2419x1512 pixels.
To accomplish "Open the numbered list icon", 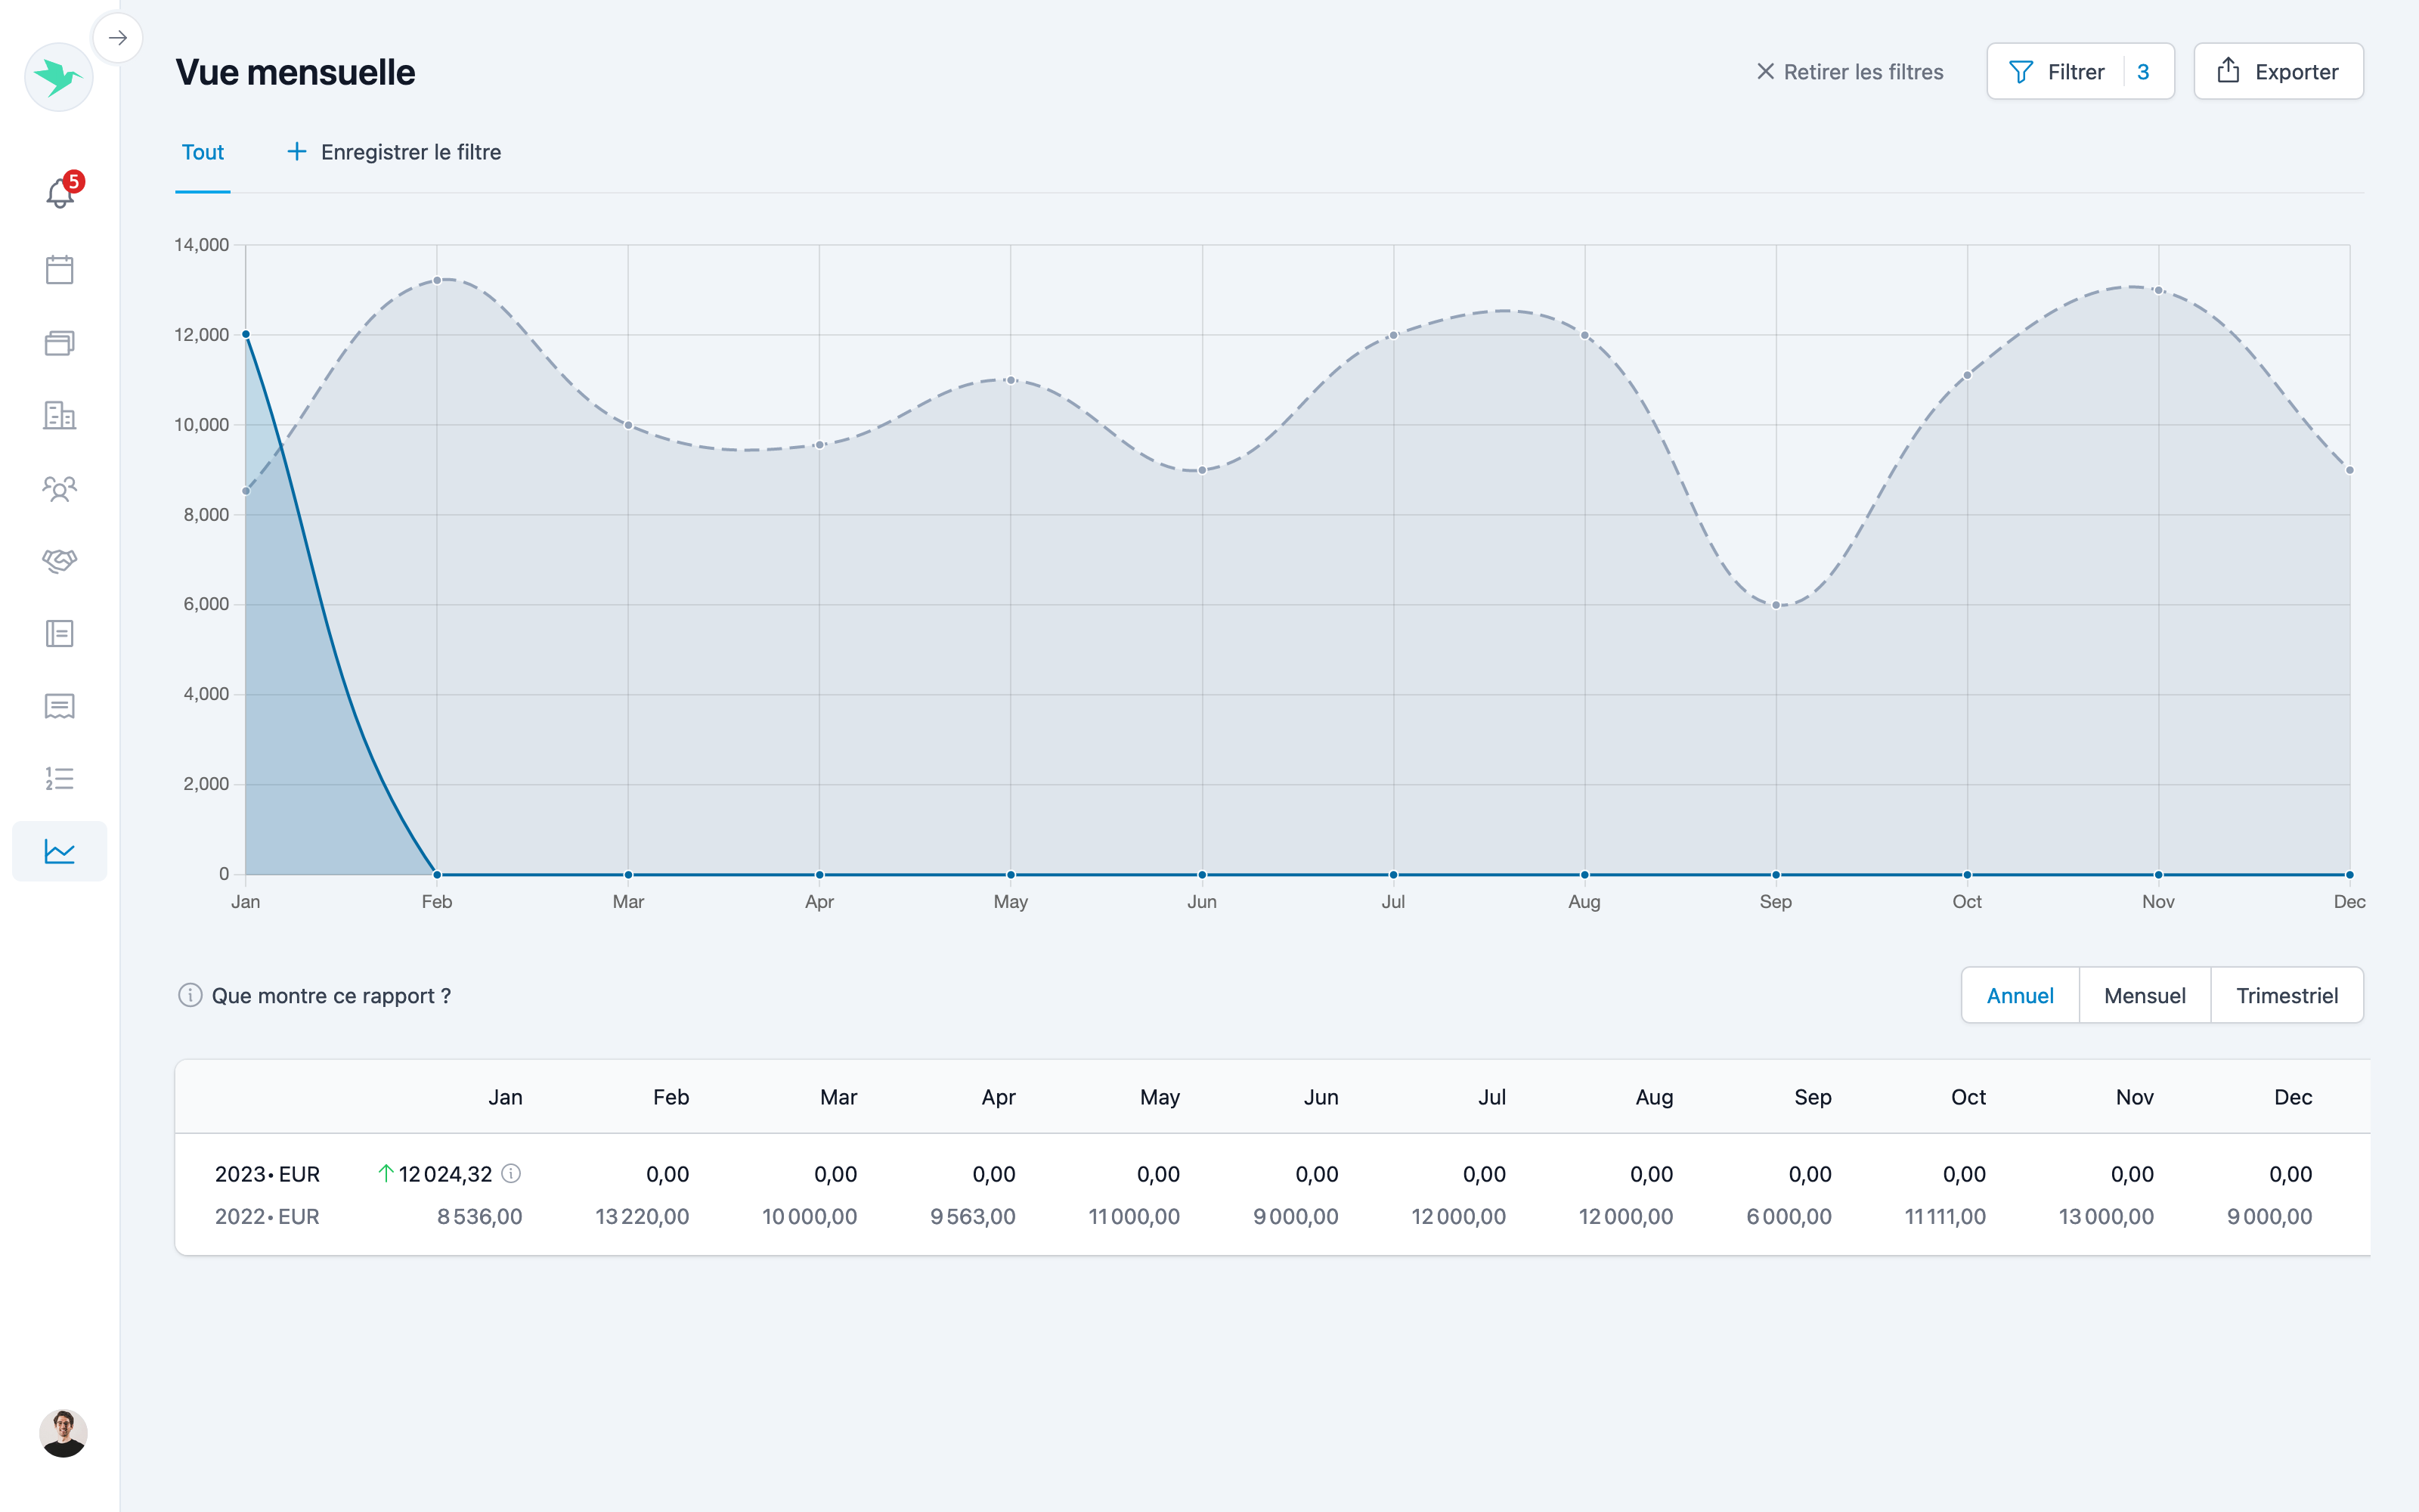I will (x=60, y=778).
